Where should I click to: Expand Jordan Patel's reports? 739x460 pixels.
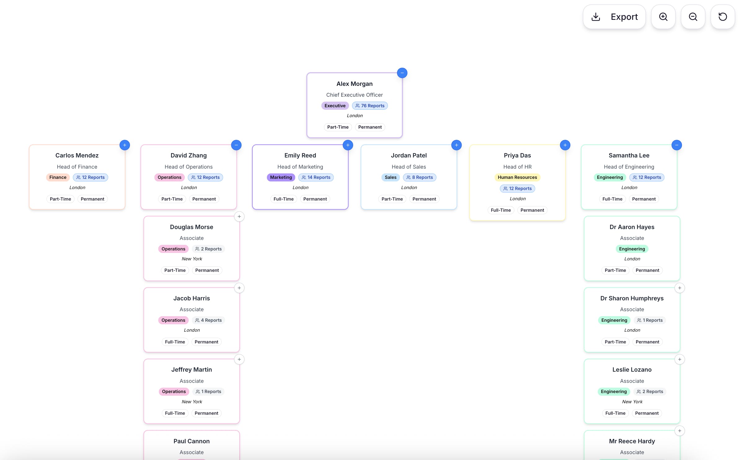tap(456, 145)
